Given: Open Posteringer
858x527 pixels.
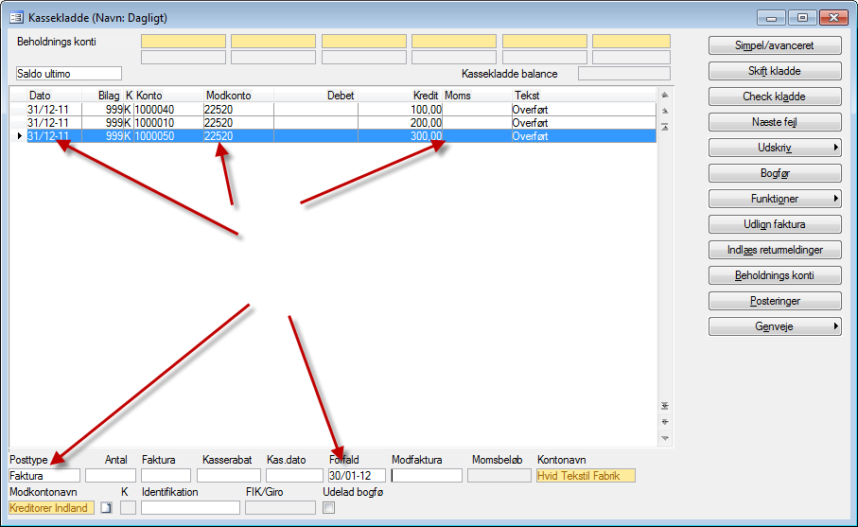Looking at the screenshot, I should click(x=775, y=301).
